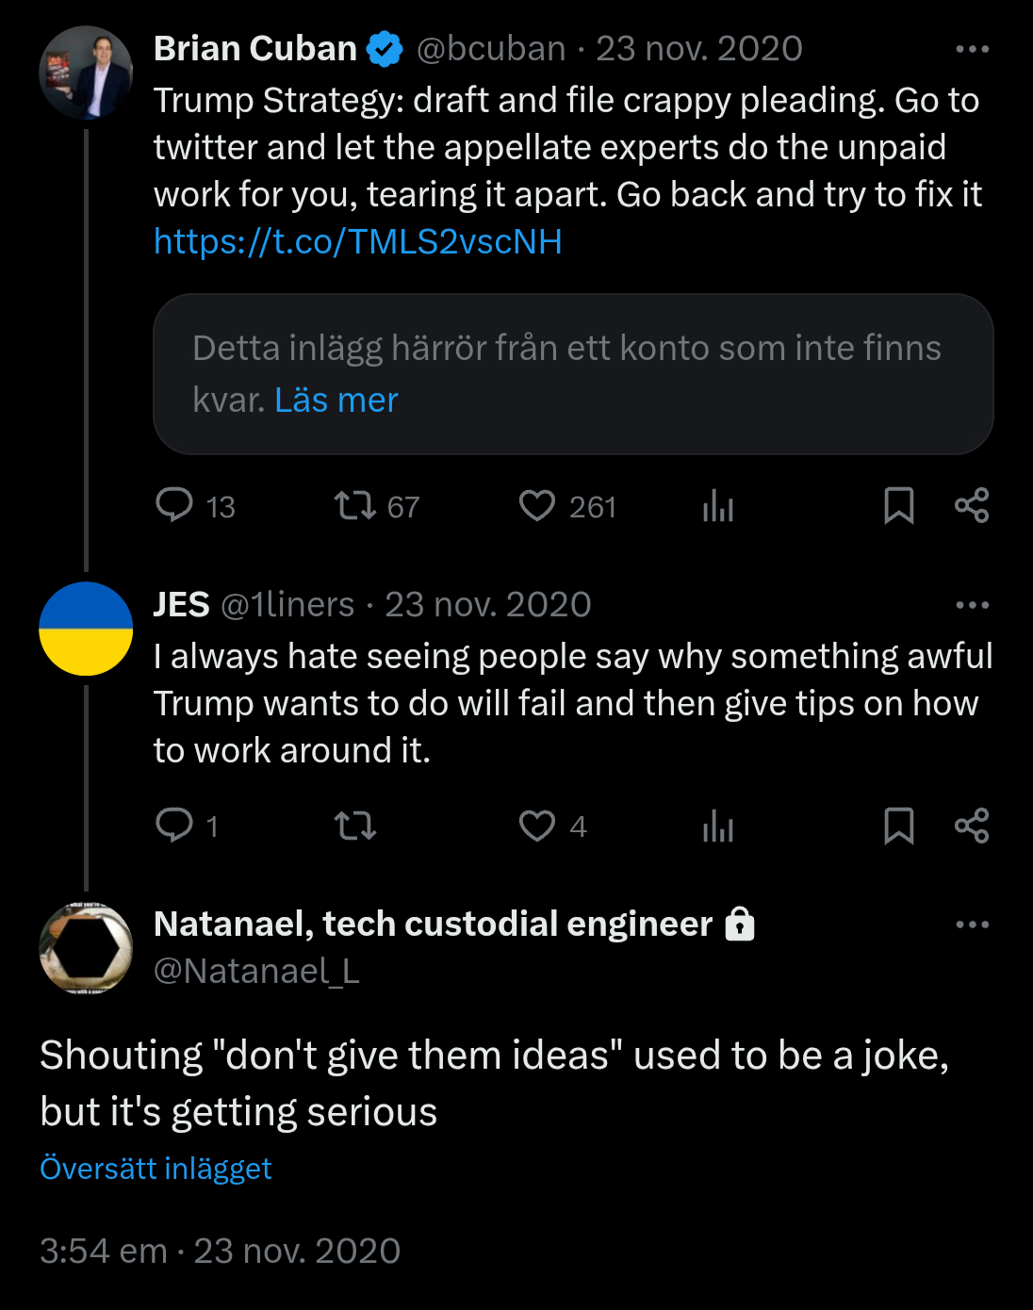Viewport: 1033px width, 1310px height.
Task: Open the @Natanael_L profile handle
Action: coord(256,971)
